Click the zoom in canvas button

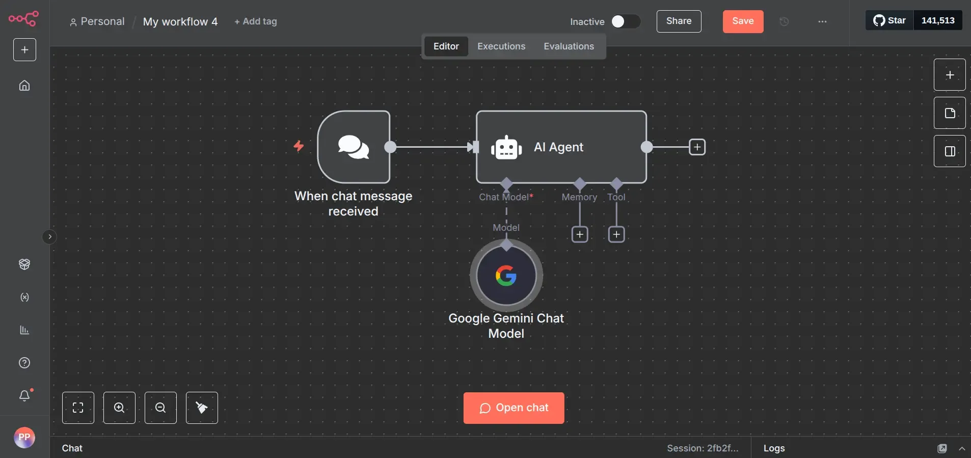[x=119, y=408]
